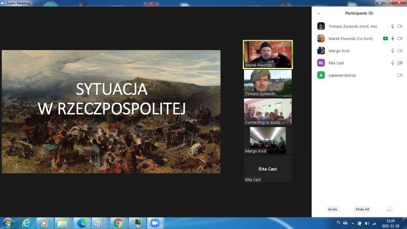The height and width of the screenshot is (229, 407).
Task: Click camera icon next to Margo Kost
Action: 400,51
